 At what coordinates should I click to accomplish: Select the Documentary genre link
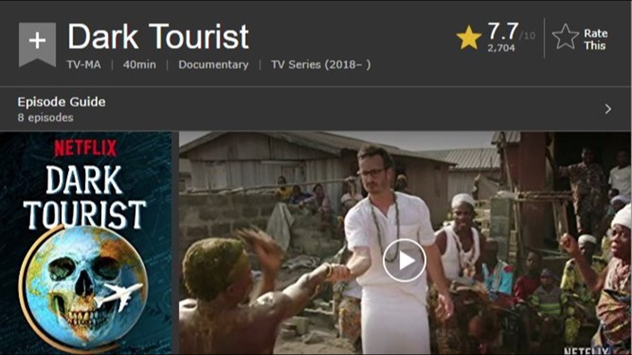[x=213, y=64]
